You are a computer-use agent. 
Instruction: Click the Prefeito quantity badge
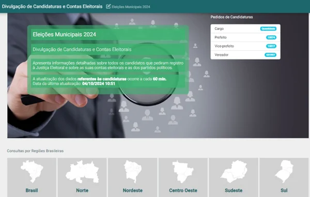(x=271, y=37)
